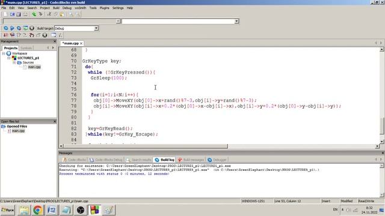Switch to the Symbols tab
Image resolution: width=385 pixels, height=216 pixels.
pyautogui.click(x=26, y=48)
